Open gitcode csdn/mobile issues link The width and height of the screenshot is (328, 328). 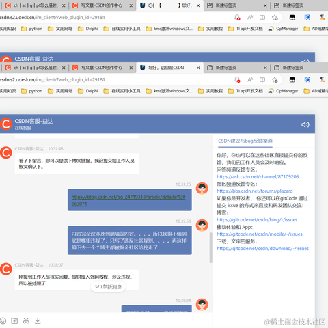pyautogui.click(x=260, y=234)
